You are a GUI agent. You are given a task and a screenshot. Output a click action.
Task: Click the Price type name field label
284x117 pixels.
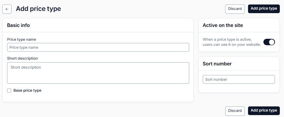(x=22, y=39)
